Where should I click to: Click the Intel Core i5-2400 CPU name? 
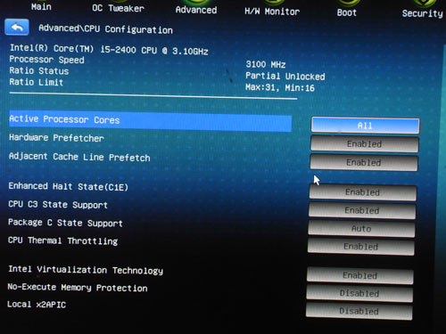(109, 49)
